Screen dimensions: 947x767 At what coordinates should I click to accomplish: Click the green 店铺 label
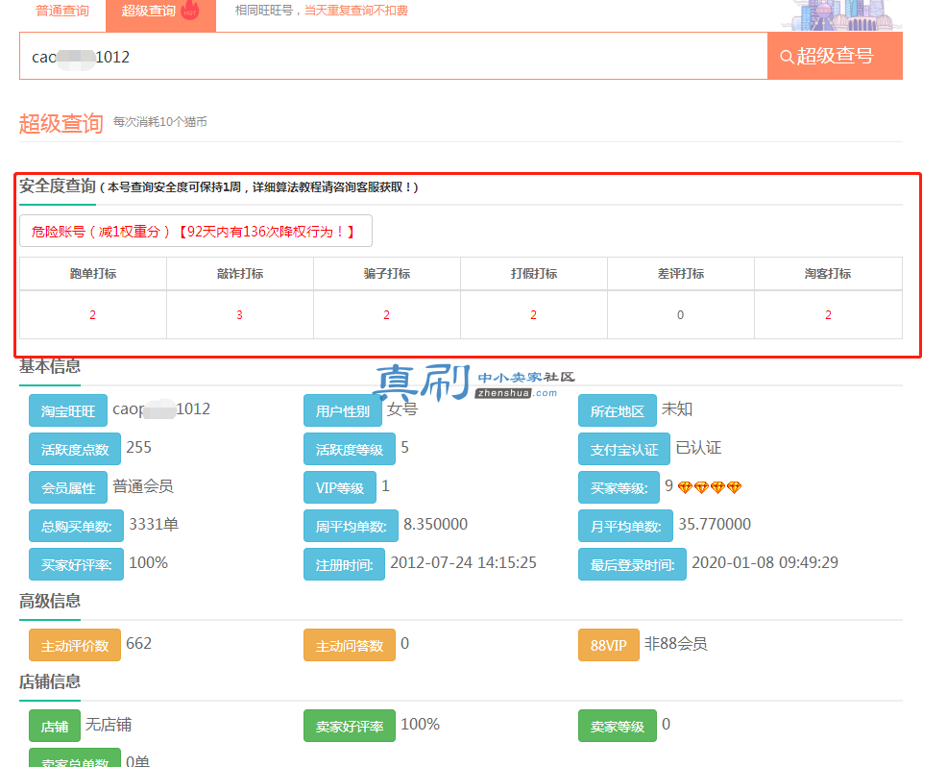pos(55,726)
